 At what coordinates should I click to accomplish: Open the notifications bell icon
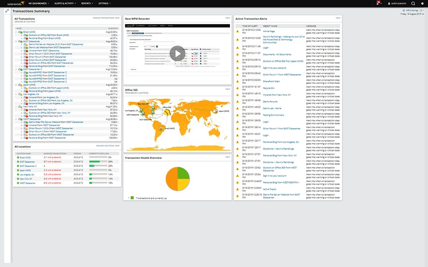(378, 3)
